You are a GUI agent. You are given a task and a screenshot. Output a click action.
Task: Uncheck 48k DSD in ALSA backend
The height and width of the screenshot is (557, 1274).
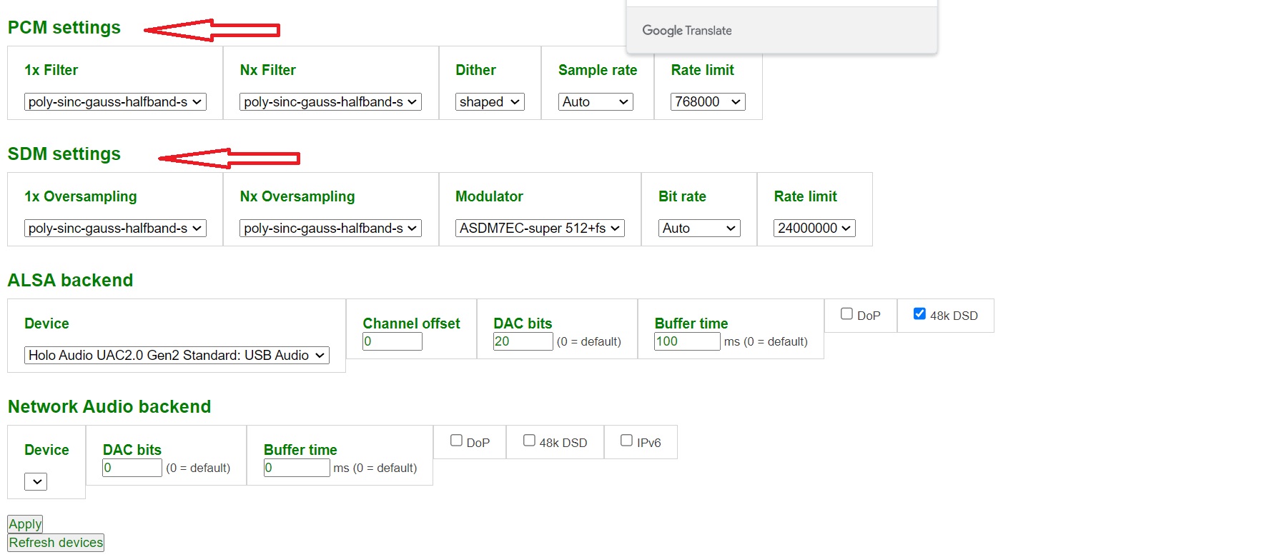pyautogui.click(x=919, y=313)
